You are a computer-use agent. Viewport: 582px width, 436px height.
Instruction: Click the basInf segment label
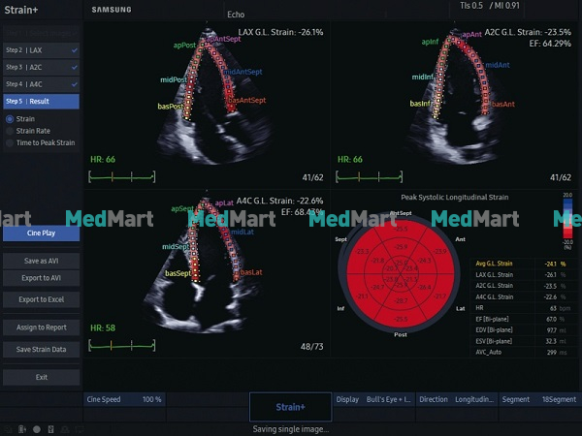420,104
